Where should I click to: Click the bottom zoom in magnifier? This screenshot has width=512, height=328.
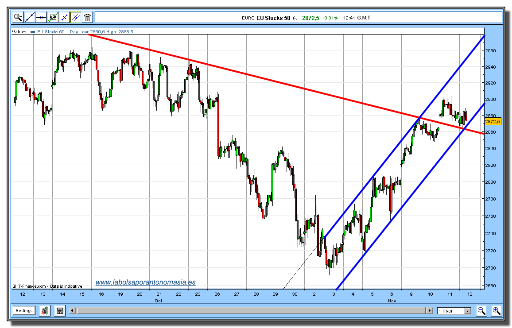[x=496, y=311]
